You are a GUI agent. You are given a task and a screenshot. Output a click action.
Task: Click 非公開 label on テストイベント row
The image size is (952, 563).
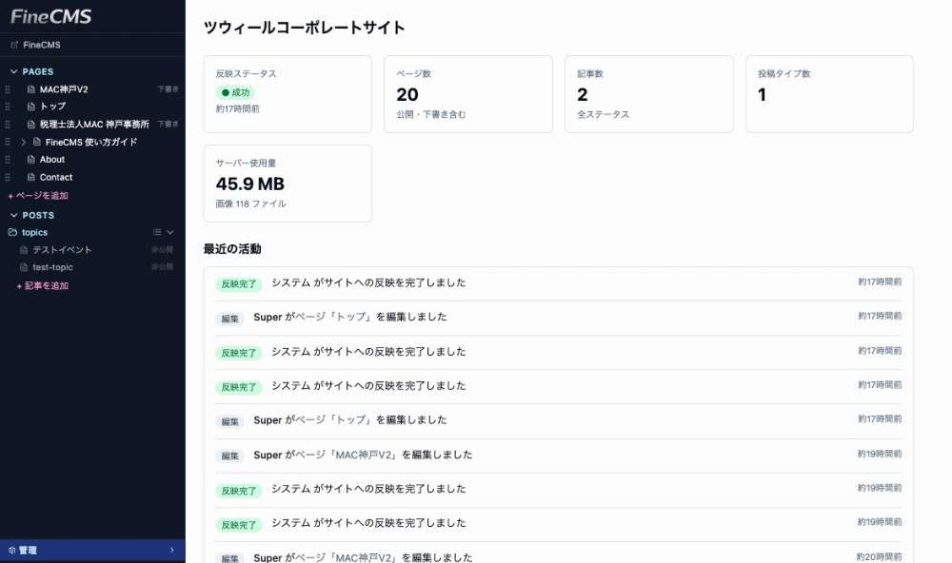point(162,250)
